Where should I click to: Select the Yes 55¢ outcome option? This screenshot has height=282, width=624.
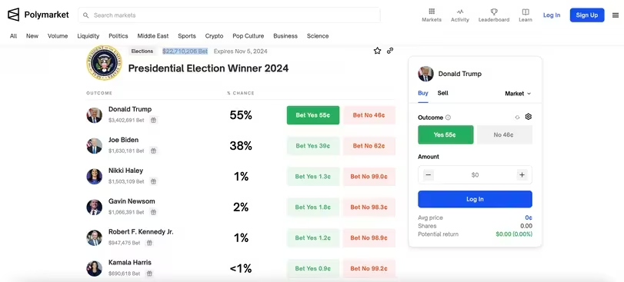pyautogui.click(x=445, y=134)
